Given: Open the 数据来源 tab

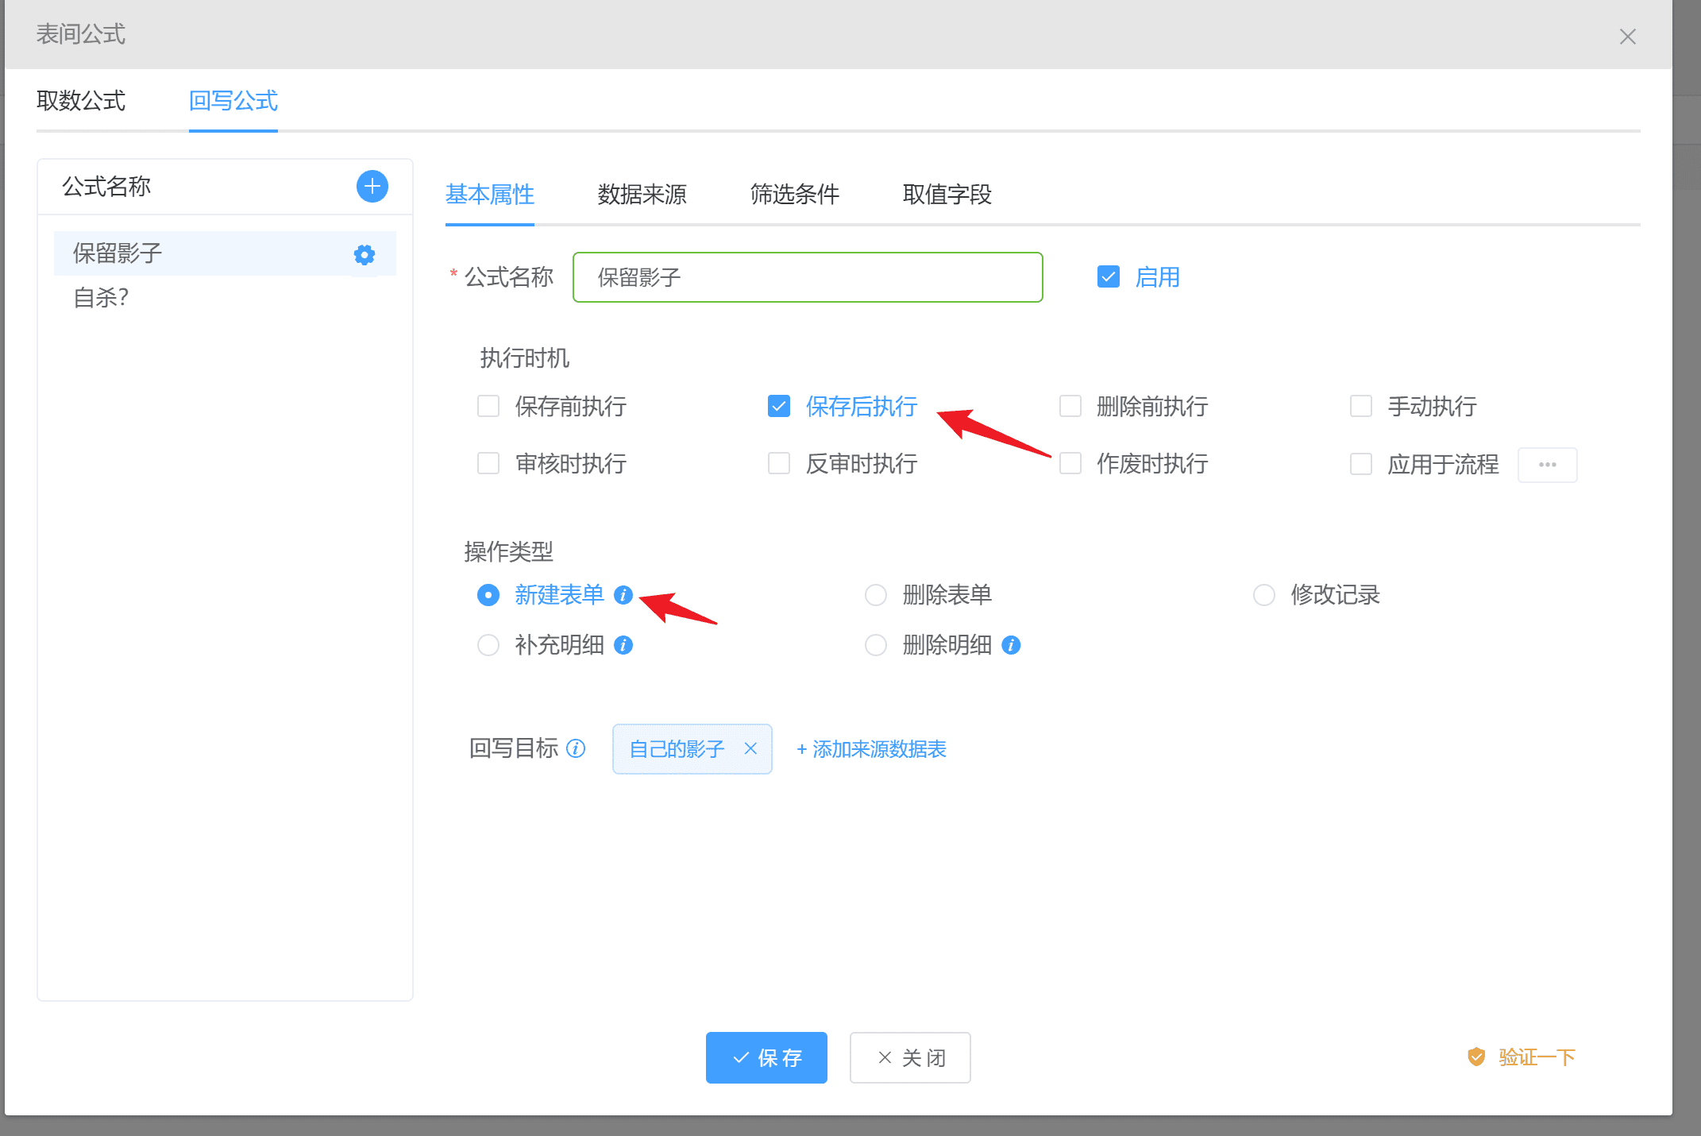Looking at the screenshot, I should 642,194.
